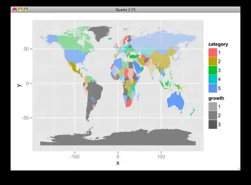Click the growth legend title
This screenshot has height=185, width=251.
pyautogui.click(x=216, y=98)
